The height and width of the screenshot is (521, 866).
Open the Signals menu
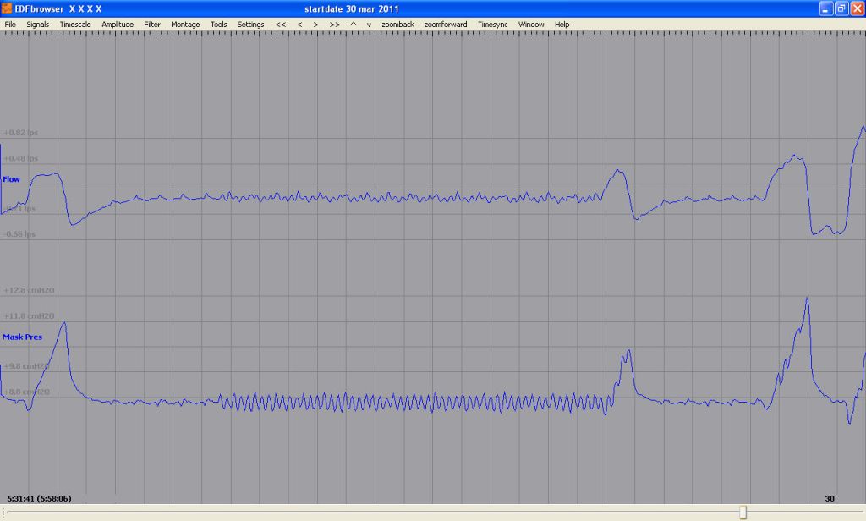[x=38, y=25]
